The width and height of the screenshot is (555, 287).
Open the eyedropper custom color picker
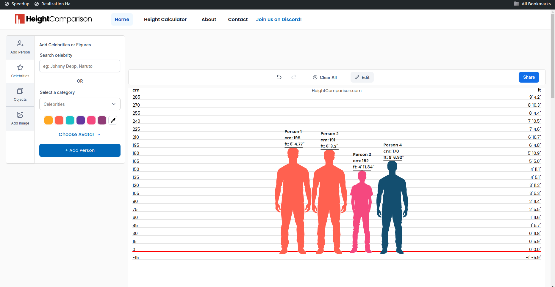tap(113, 120)
